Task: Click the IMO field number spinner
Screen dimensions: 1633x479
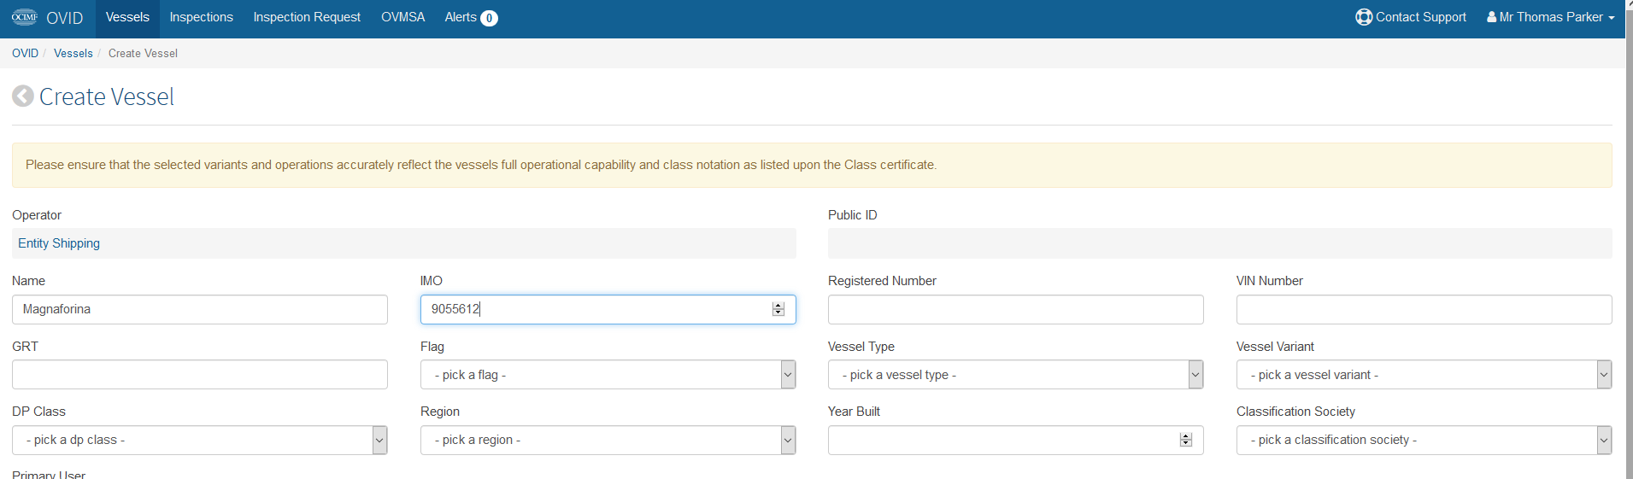Action: pyautogui.click(x=778, y=309)
